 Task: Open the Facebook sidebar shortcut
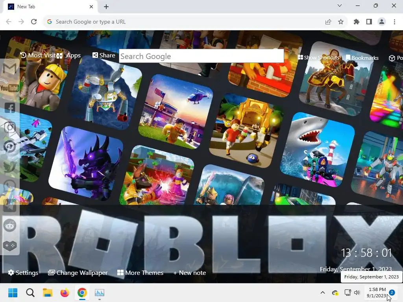tap(10, 108)
